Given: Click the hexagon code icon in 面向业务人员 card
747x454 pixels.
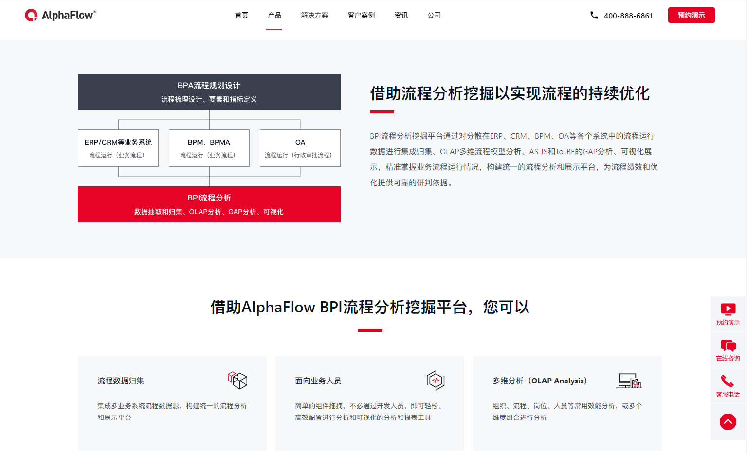Looking at the screenshot, I should (436, 381).
